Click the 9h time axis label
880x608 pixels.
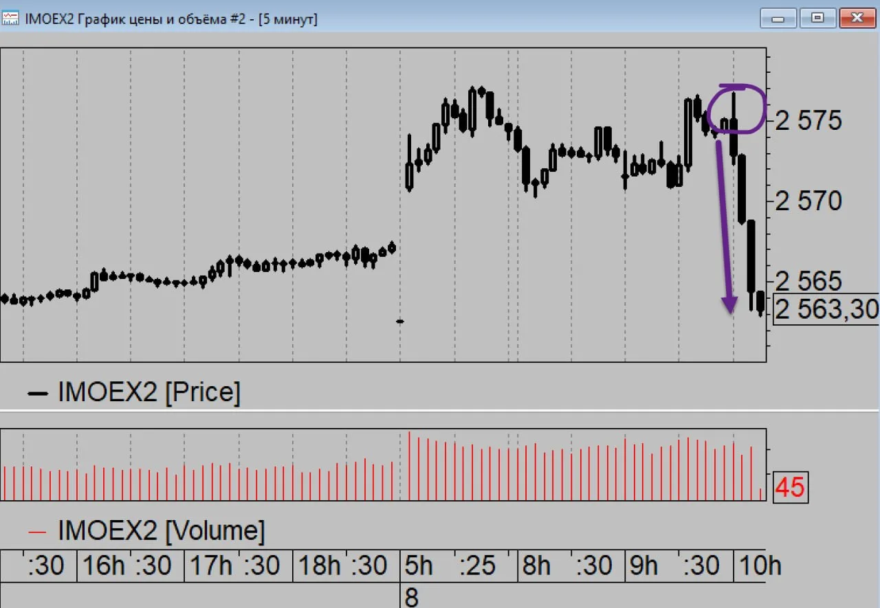pos(644,566)
